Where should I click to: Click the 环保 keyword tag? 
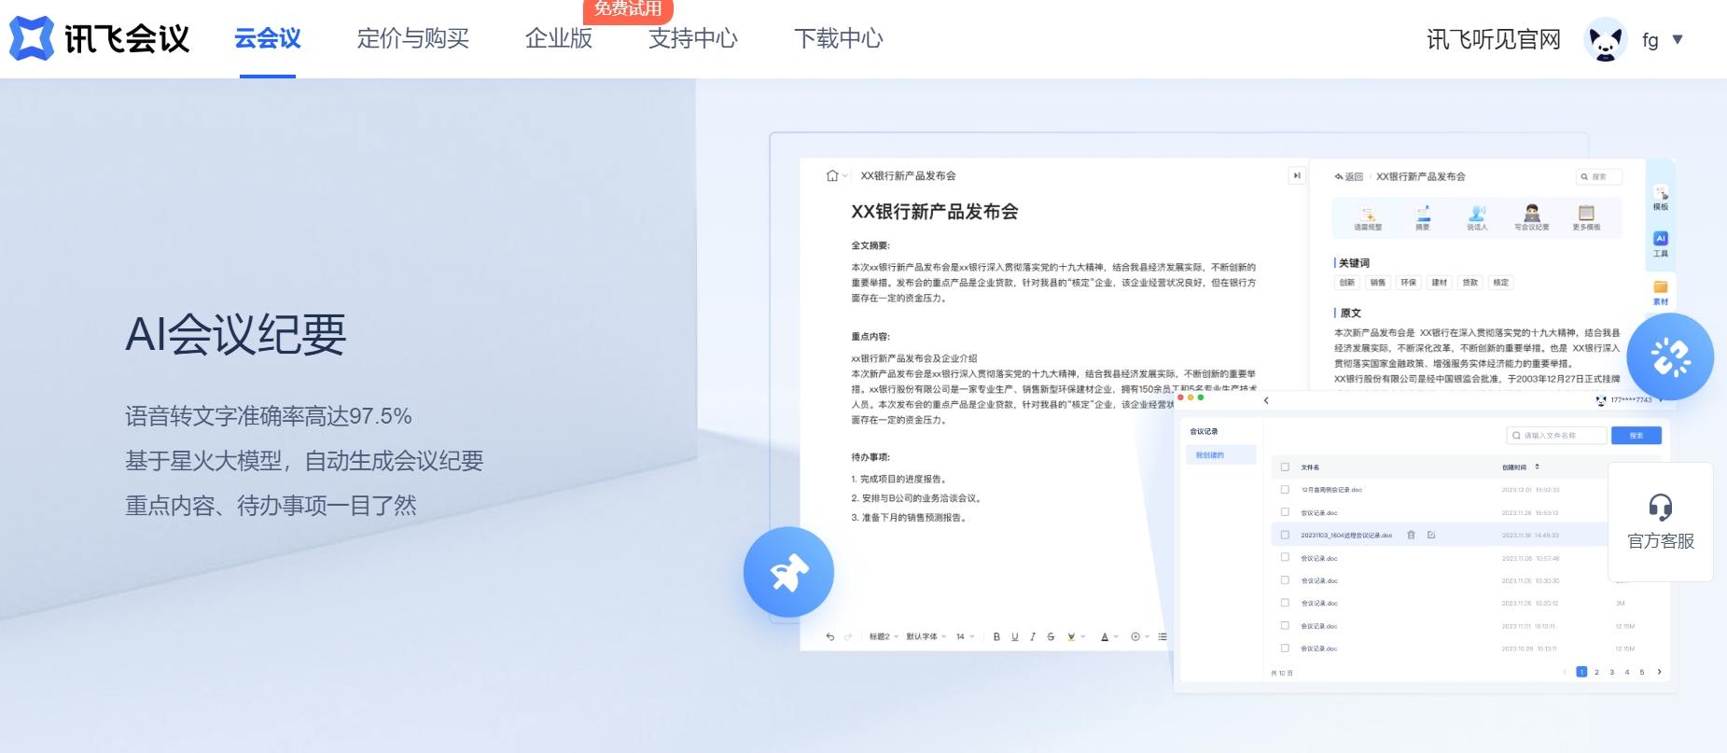(1409, 283)
